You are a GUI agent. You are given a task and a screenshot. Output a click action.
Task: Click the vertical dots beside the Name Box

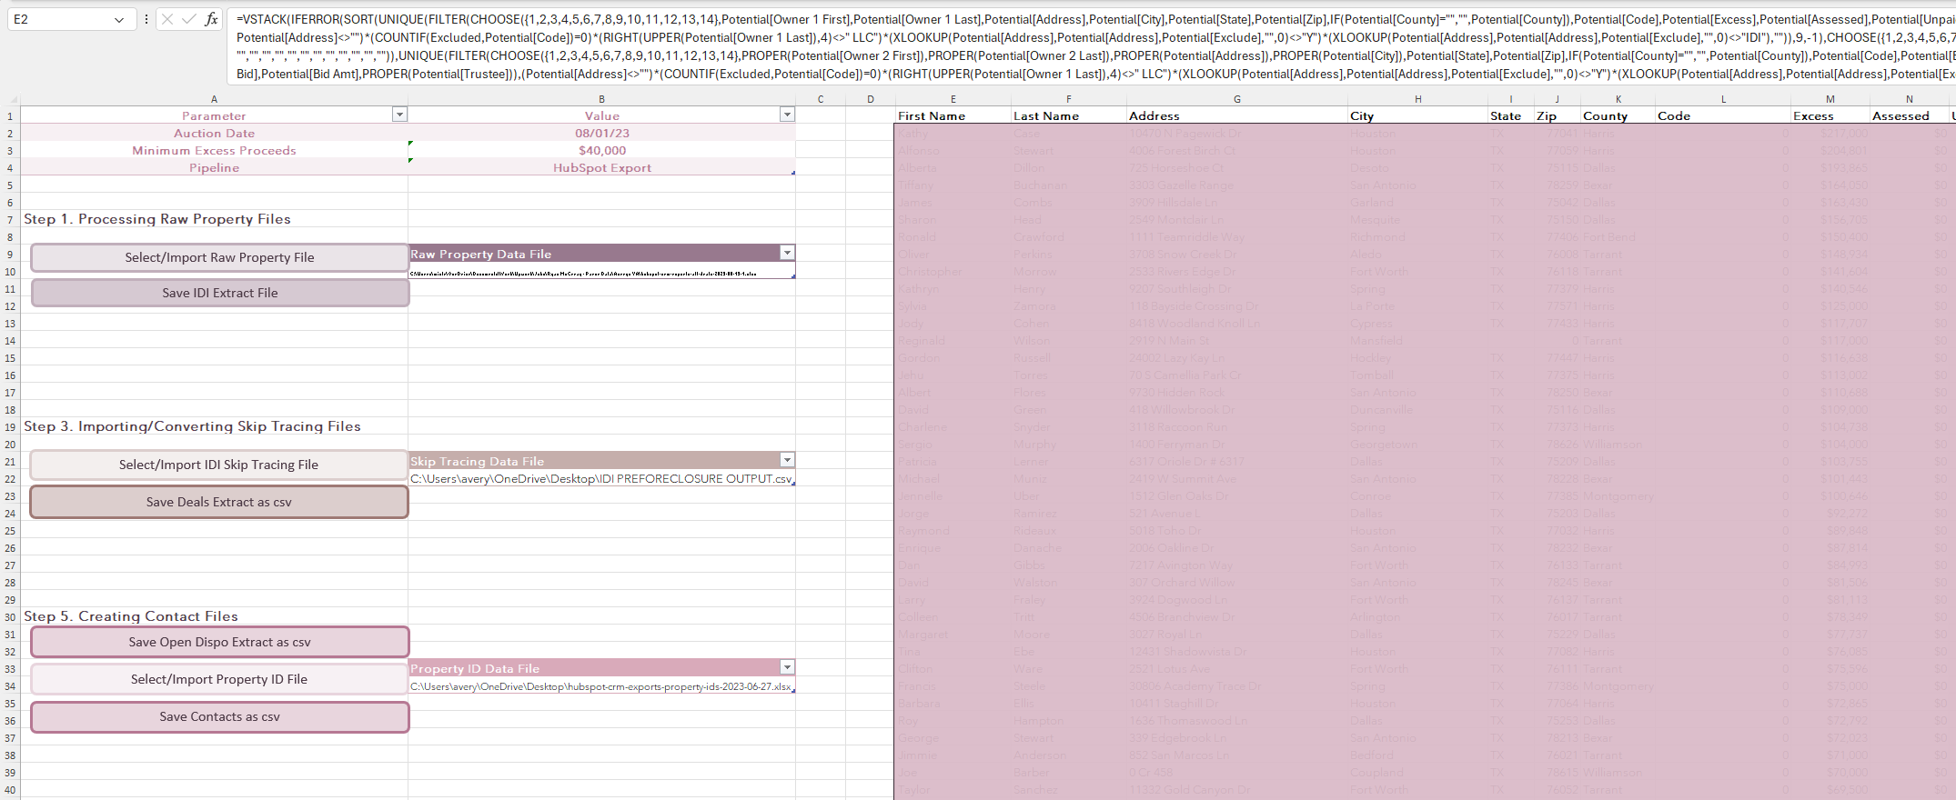tap(146, 19)
